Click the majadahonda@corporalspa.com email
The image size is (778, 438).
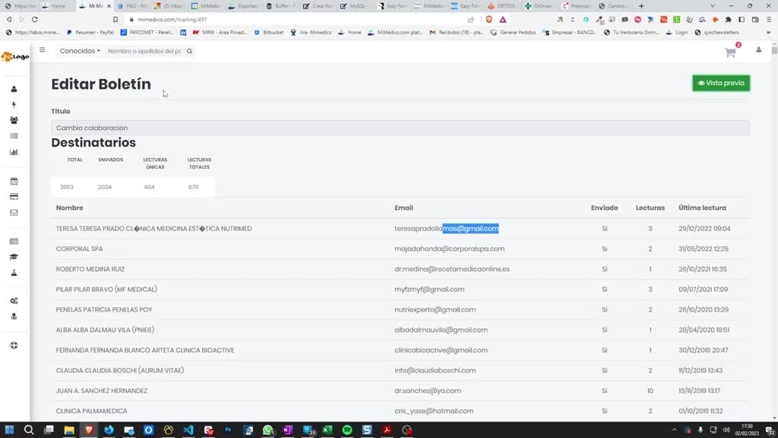tap(450, 249)
